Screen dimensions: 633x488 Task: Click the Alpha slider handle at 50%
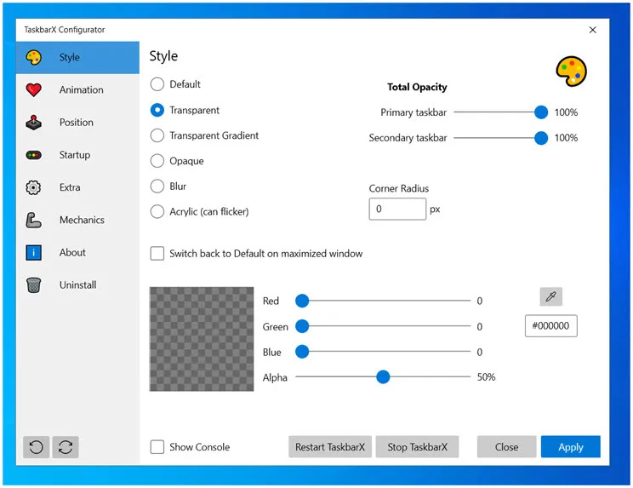pos(383,377)
